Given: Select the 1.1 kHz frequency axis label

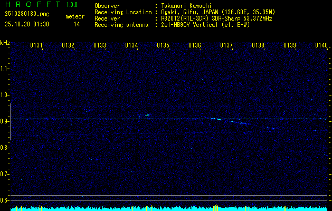Looking at the screenshot, I should pos(4,69).
